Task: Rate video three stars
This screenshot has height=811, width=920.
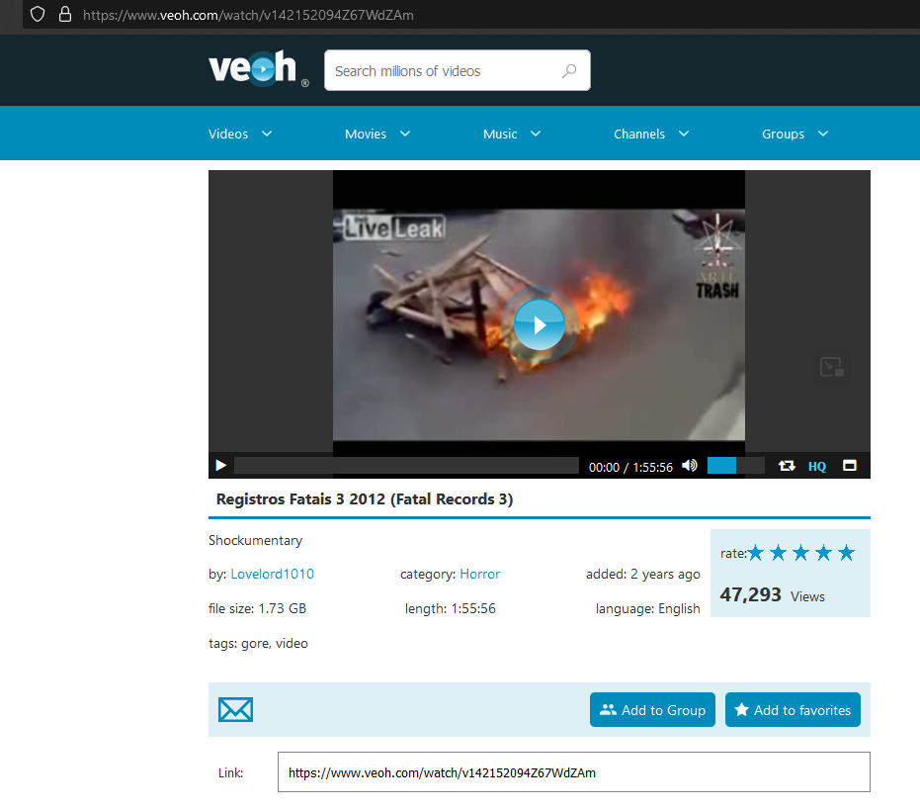Action: pos(800,553)
